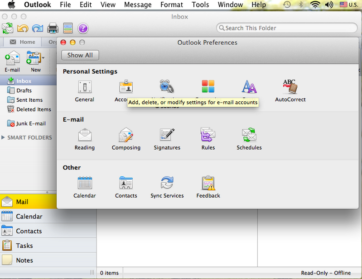Open AutoCorrect preferences
Viewport: 362px width, 279px height.
click(290, 91)
